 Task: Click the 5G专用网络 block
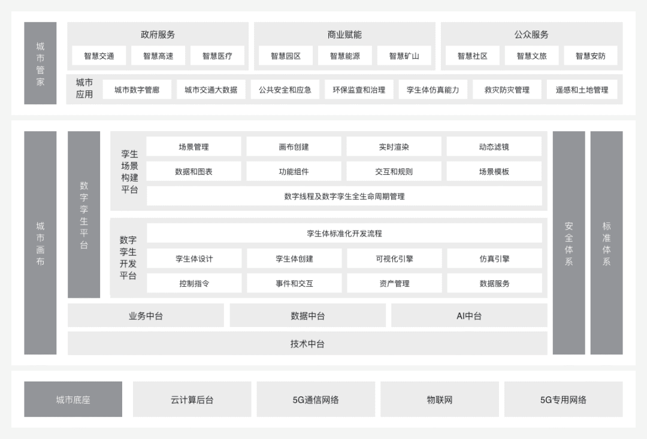[563, 399]
